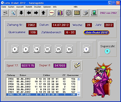Click the Zahlen column header
This screenshot has height=102, width=121.
pos(47,75)
